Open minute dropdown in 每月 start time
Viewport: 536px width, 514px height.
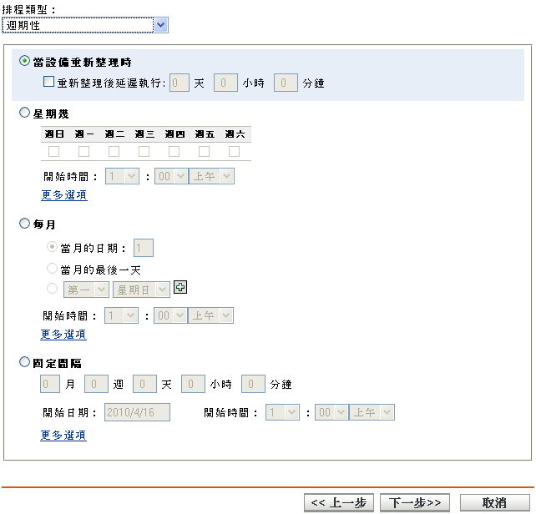pos(170,315)
